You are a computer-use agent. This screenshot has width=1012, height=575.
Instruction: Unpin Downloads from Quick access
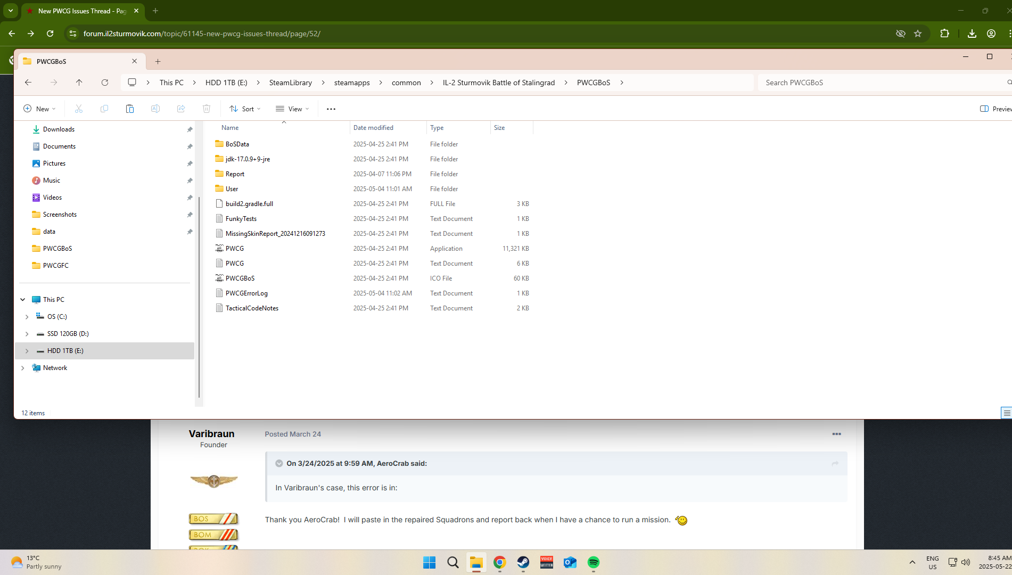pyautogui.click(x=190, y=129)
